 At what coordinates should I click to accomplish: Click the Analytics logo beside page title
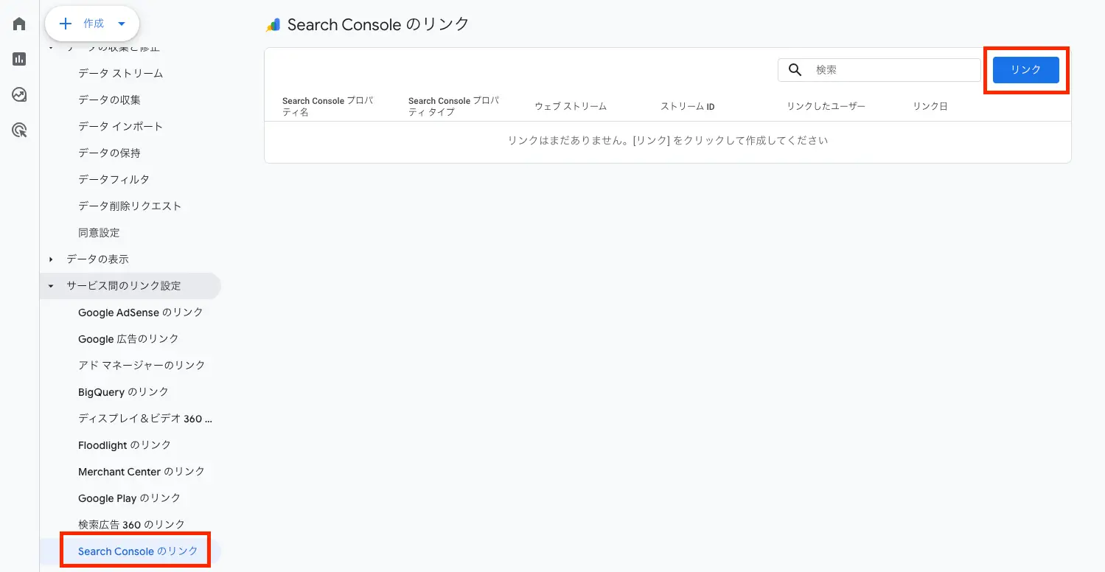coord(273,25)
